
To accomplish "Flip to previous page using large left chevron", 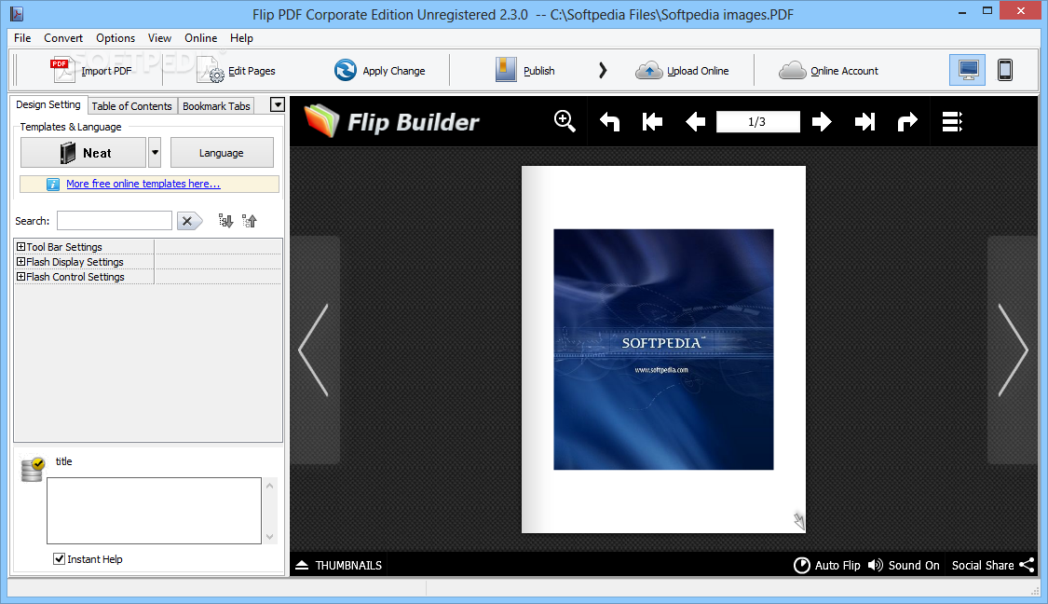I will 313,350.
